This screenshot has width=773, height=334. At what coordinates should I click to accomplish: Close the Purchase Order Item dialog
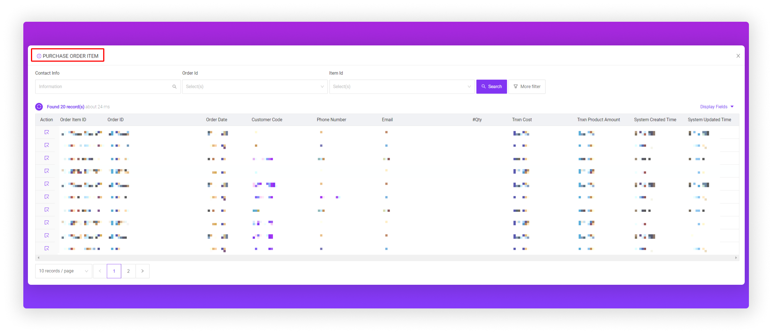tap(738, 56)
